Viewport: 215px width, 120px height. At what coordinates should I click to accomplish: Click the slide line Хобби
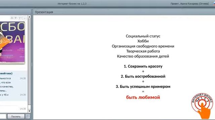coord(143,41)
